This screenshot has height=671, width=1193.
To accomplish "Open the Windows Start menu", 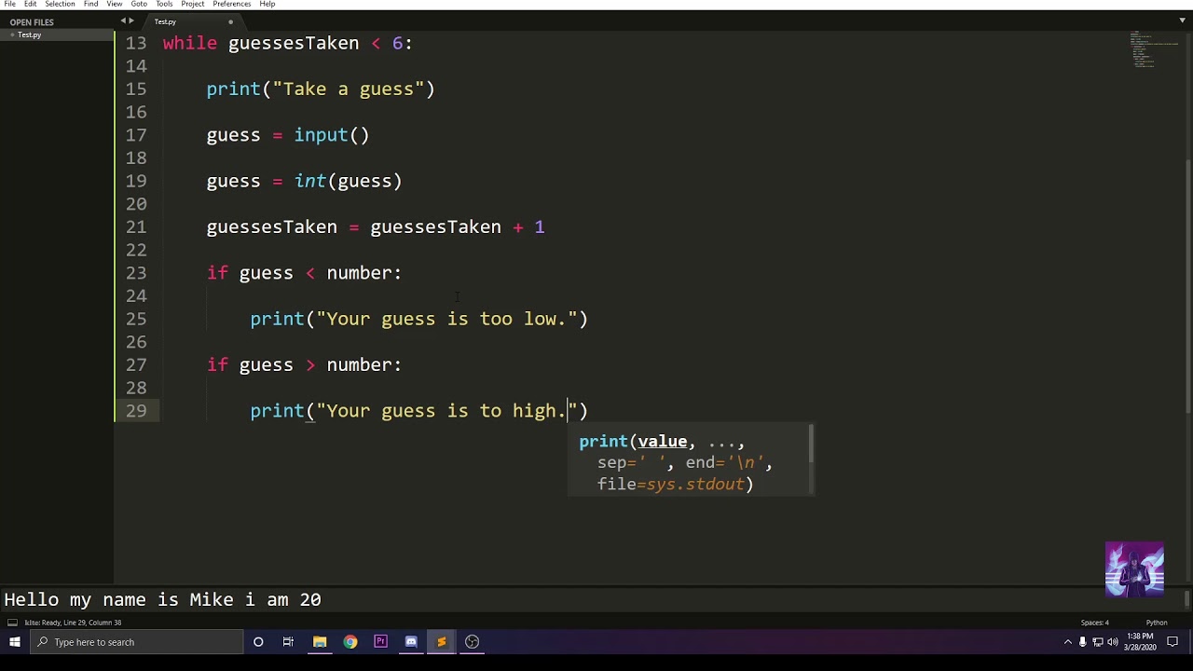I will point(15,642).
